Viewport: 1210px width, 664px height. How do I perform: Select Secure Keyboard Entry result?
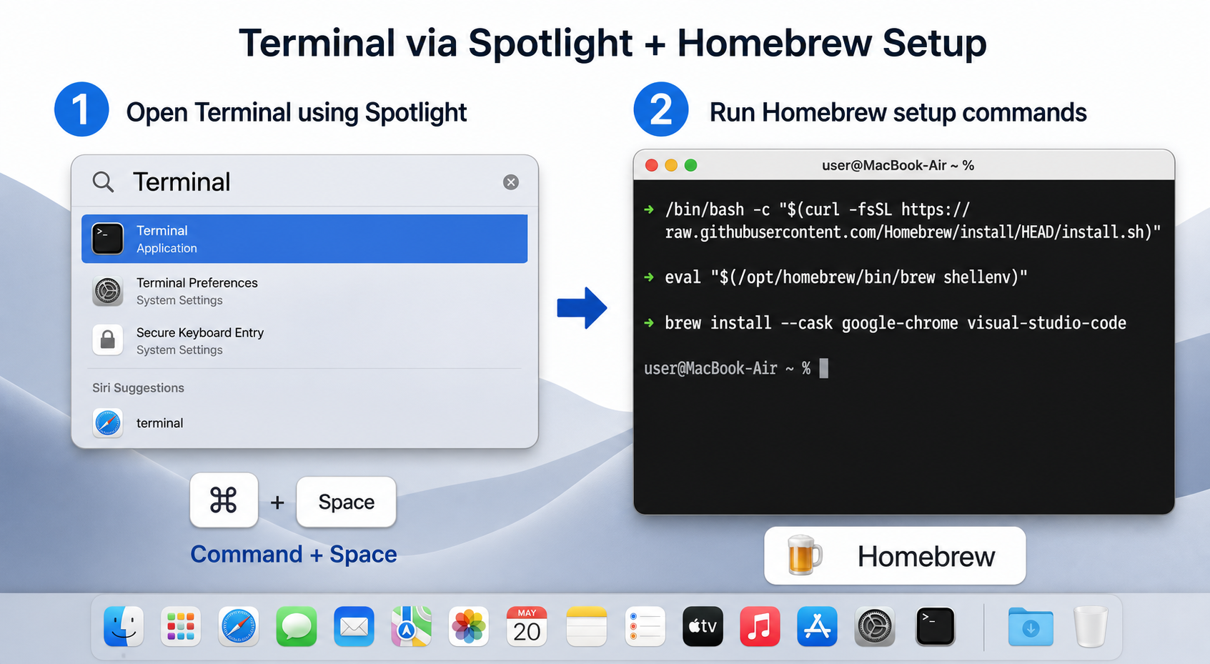304,341
